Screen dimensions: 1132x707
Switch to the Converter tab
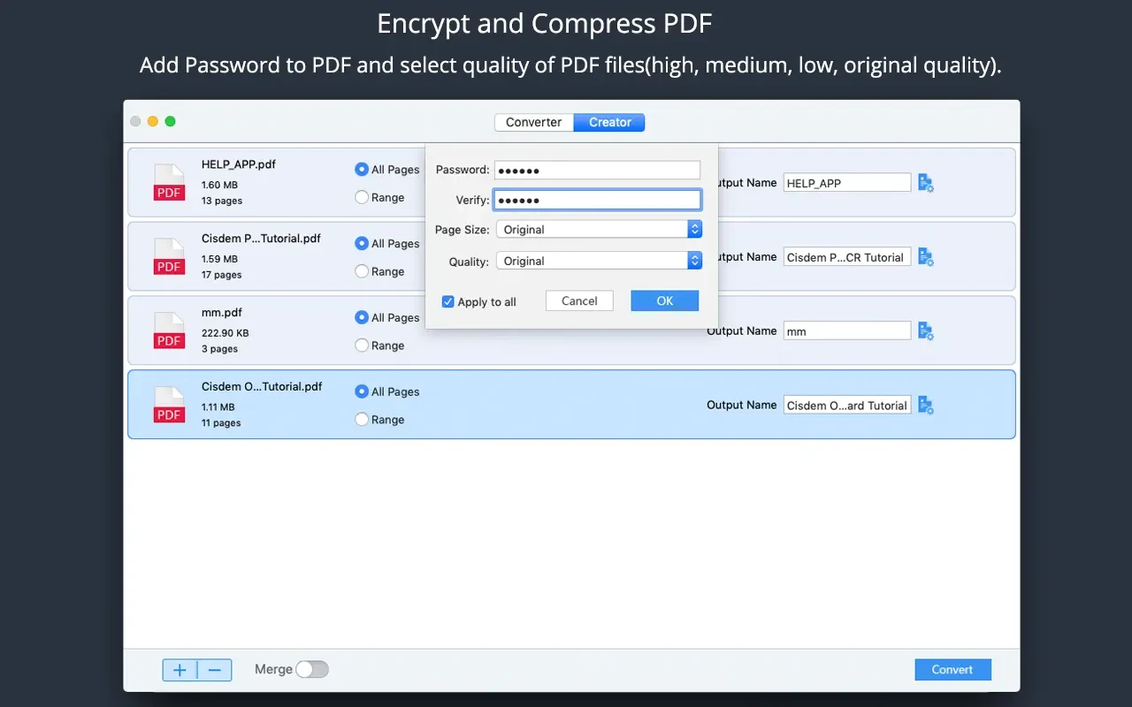pyautogui.click(x=534, y=122)
